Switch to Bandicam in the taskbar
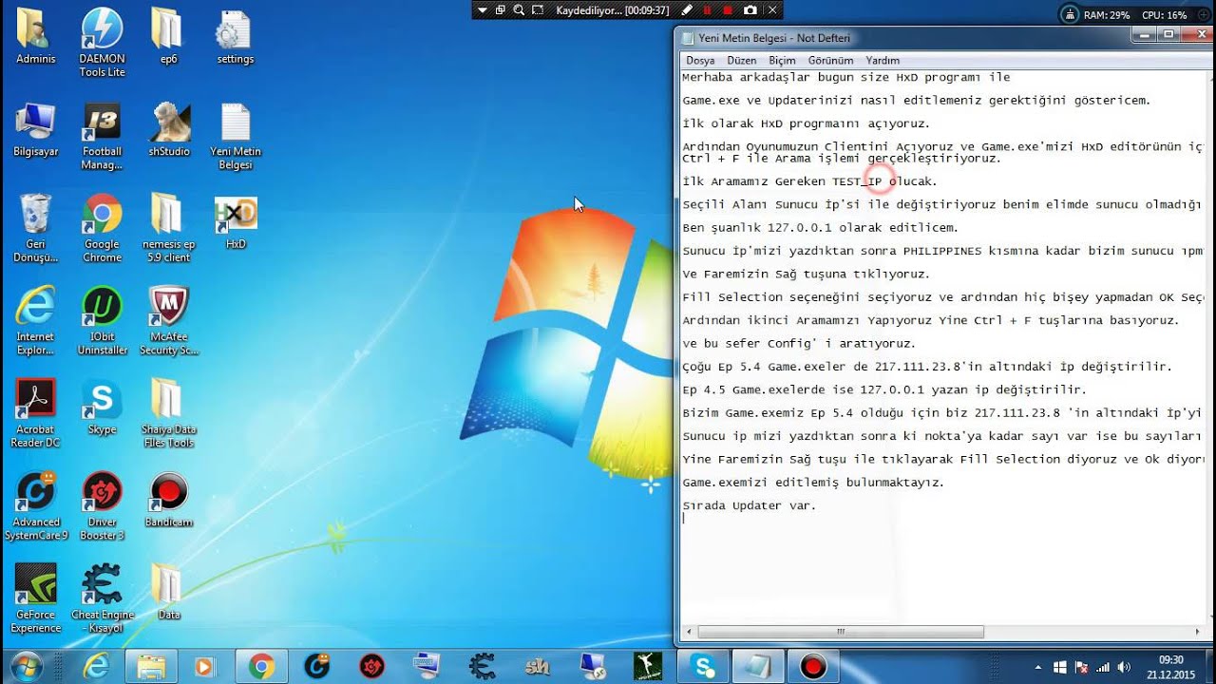This screenshot has width=1216, height=684. click(x=814, y=667)
